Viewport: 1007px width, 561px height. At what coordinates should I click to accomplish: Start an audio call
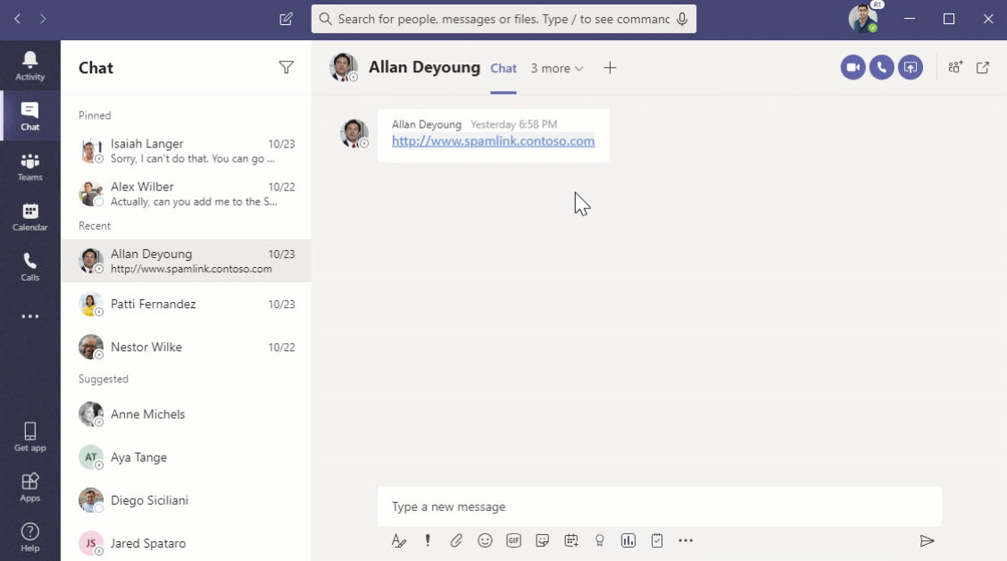tap(881, 67)
